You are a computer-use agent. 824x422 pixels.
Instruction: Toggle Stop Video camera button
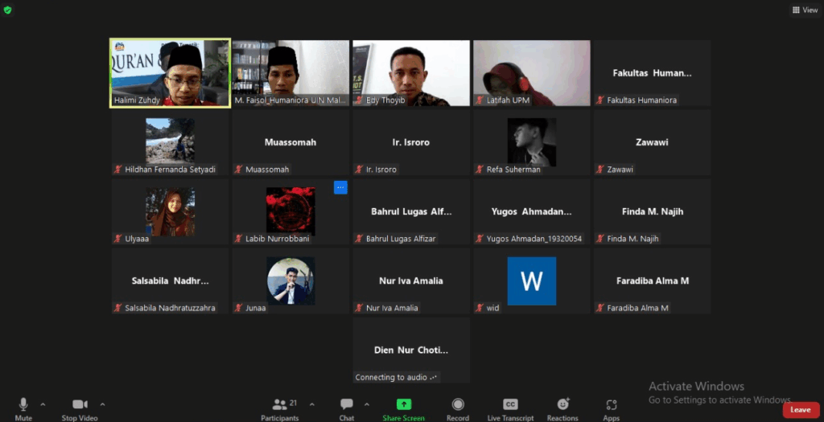click(x=80, y=404)
